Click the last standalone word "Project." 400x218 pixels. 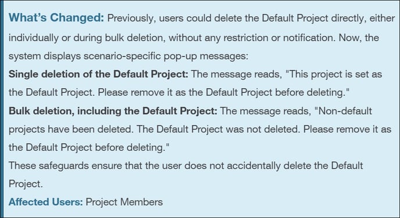pos(26,184)
